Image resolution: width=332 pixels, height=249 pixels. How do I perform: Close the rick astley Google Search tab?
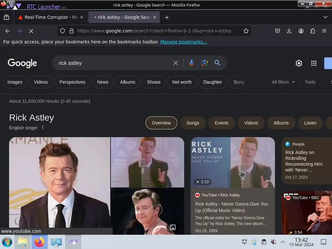[155, 17]
